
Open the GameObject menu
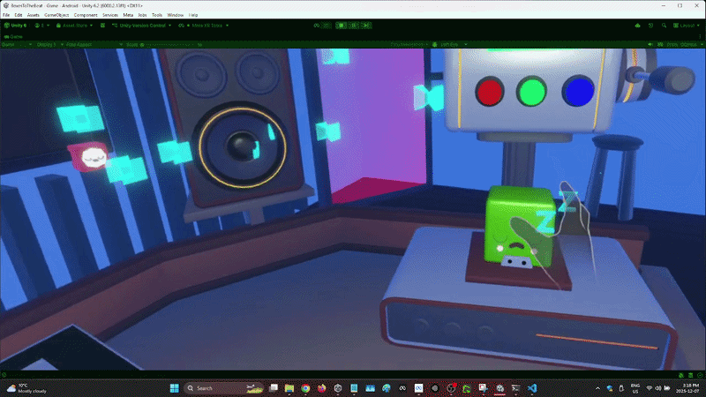click(57, 15)
